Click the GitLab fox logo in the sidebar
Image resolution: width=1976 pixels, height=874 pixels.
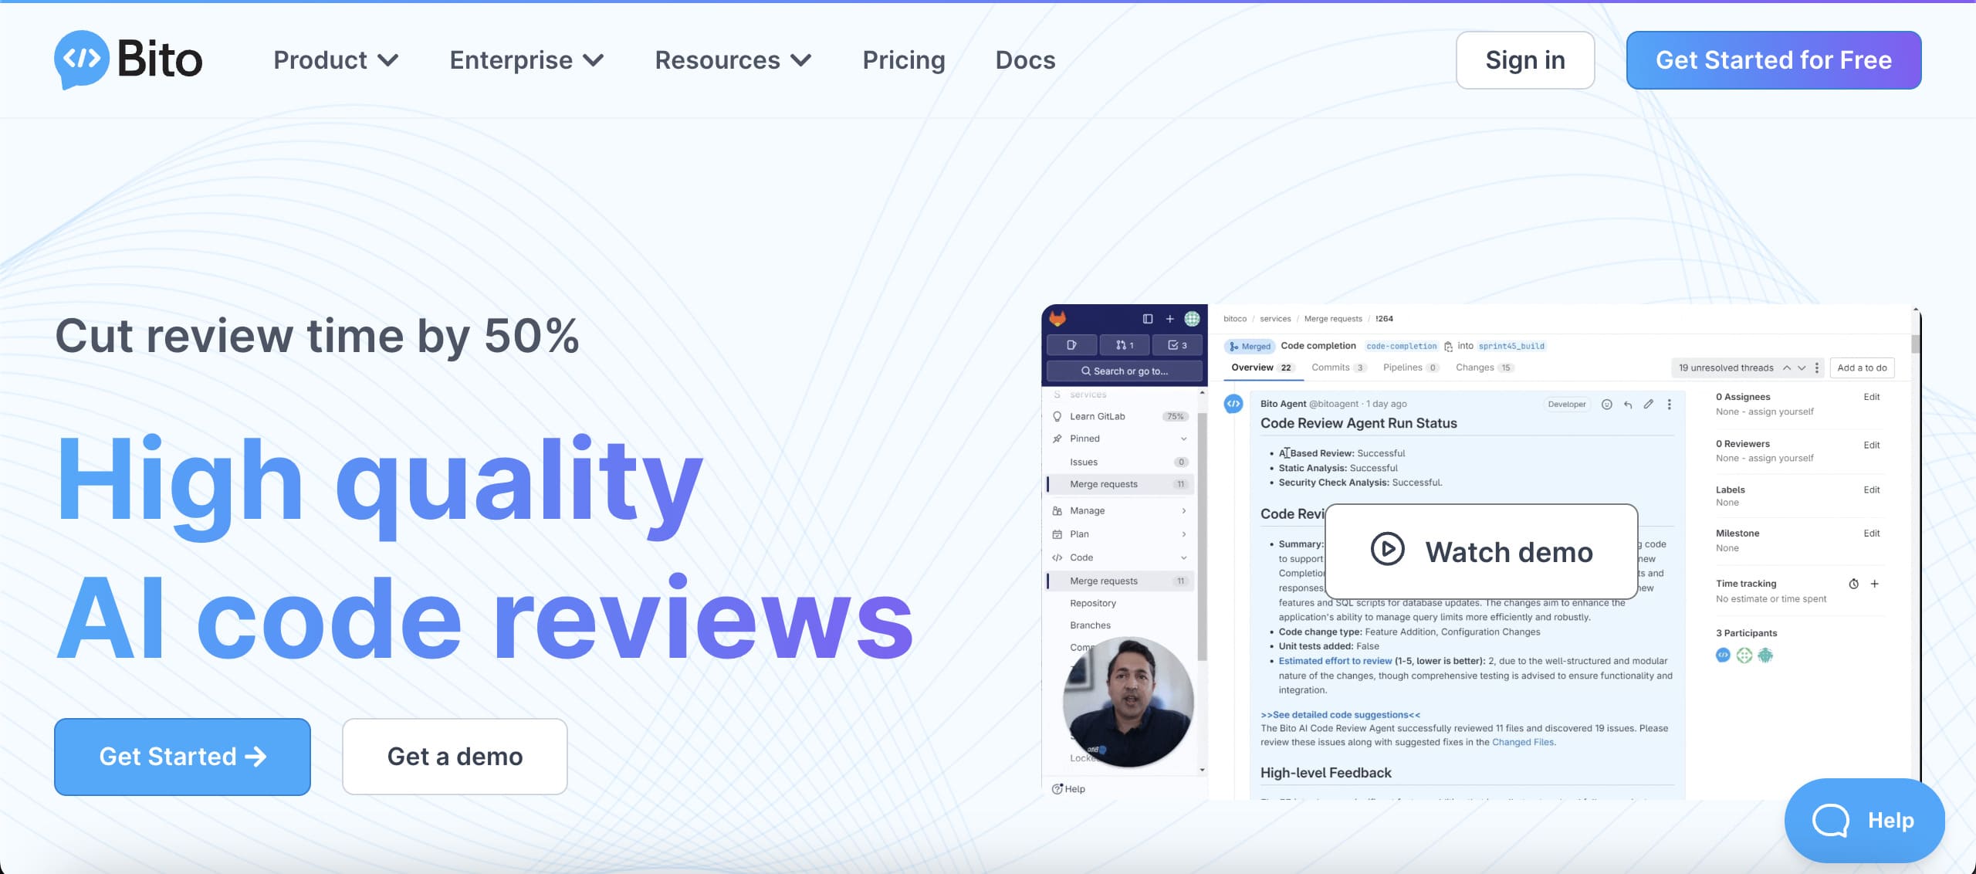point(1058,319)
